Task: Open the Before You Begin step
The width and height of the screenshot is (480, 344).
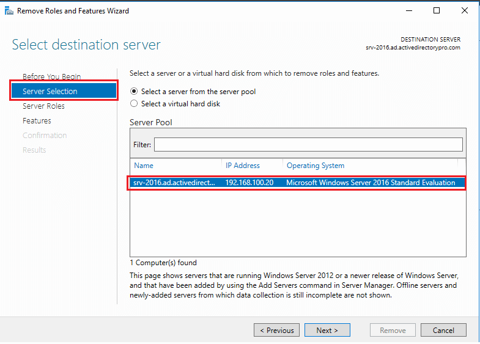Action: click(52, 76)
